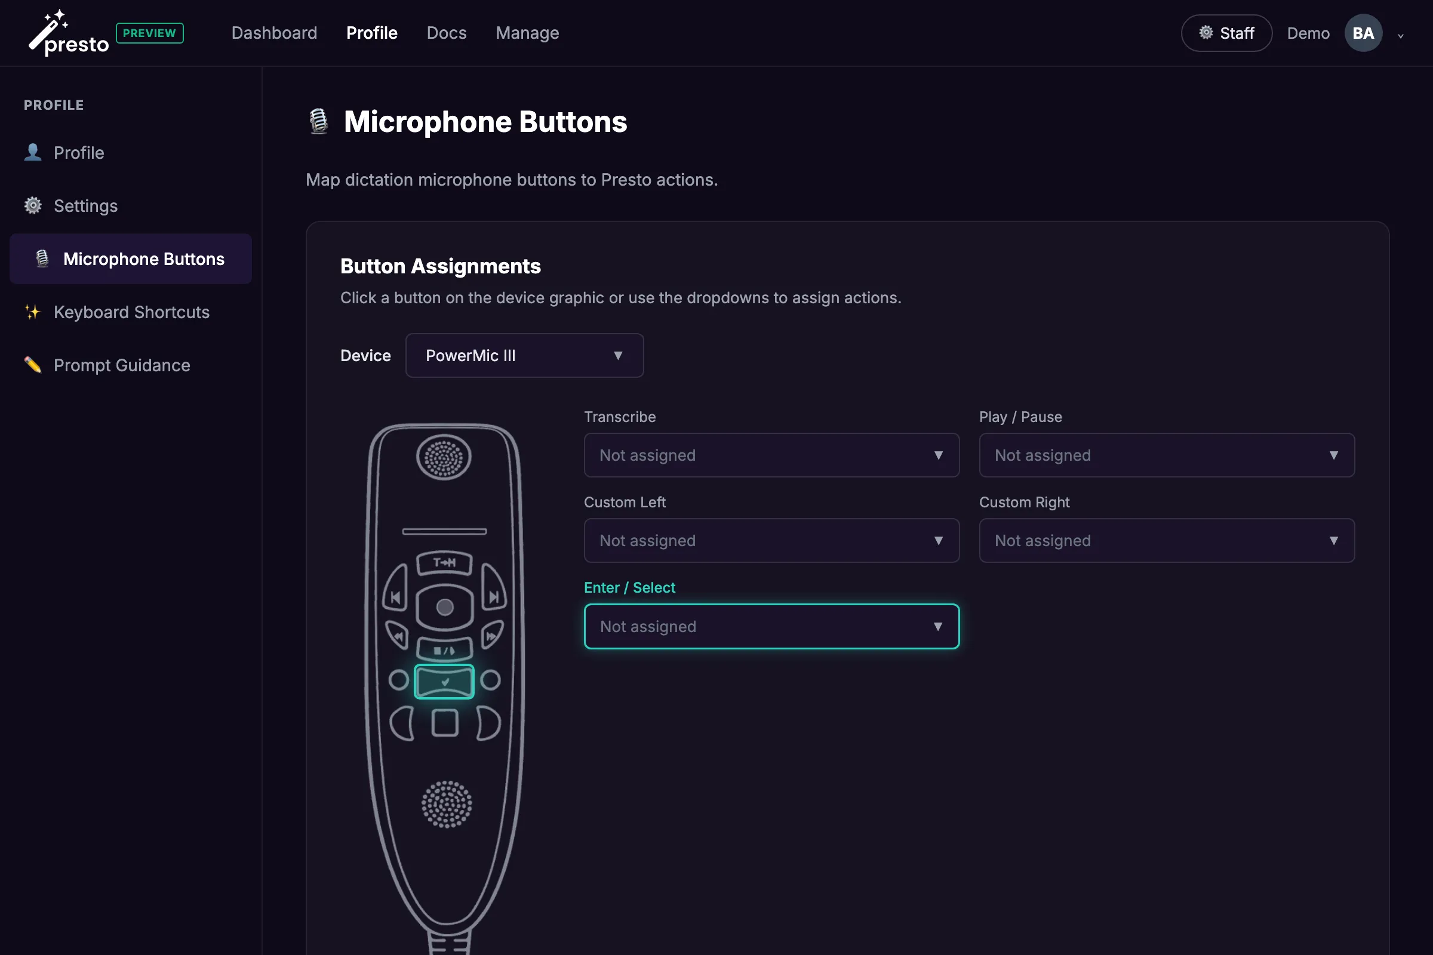Image resolution: width=1433 pixels, height=955 pixels.
Task: Click the skip-back button on the device graphic
Action: coord(395,597)
